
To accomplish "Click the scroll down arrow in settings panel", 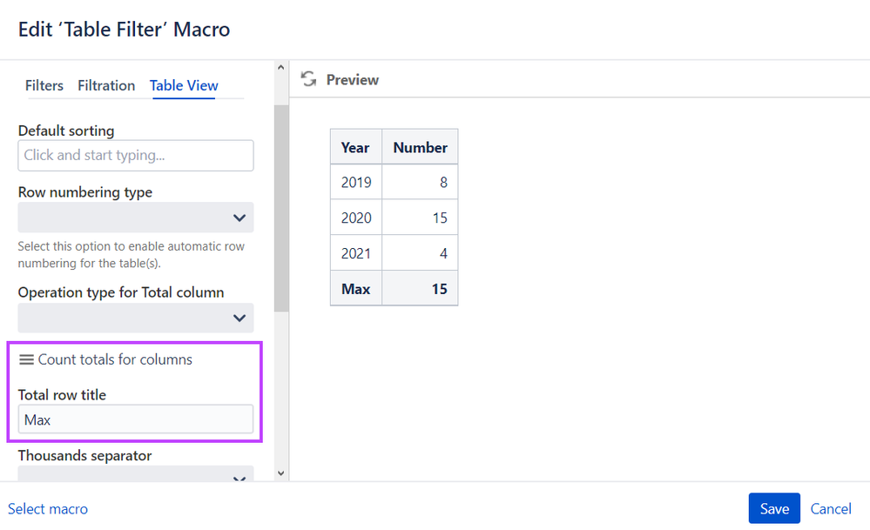I will (280, 473).
